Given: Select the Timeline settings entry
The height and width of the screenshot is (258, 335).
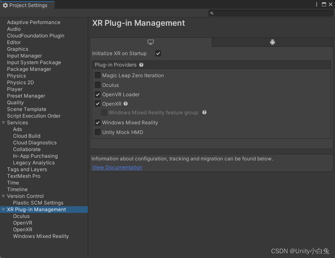Looking at the screenshot, I should tap(17, 189).
